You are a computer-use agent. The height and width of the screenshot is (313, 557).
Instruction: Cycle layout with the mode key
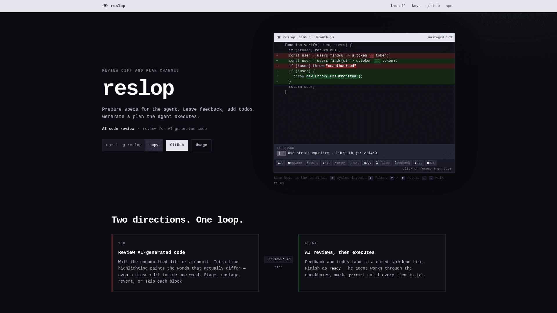368,163
